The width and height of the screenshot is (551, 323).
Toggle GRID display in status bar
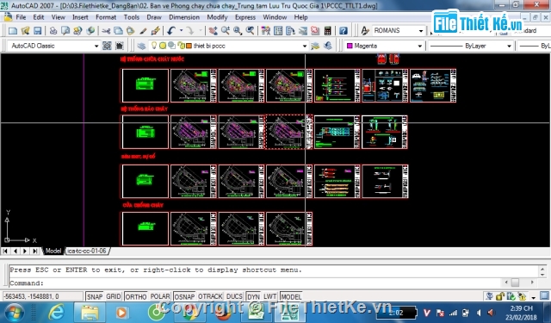[x=113, y=296]
